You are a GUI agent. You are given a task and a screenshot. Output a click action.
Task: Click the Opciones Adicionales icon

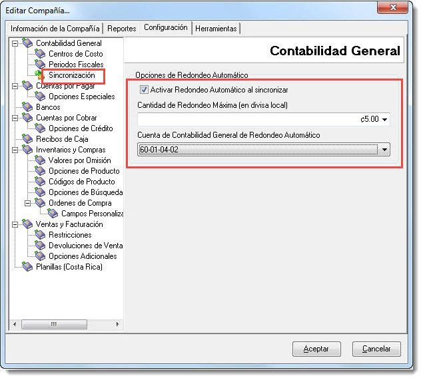[40, 256]
